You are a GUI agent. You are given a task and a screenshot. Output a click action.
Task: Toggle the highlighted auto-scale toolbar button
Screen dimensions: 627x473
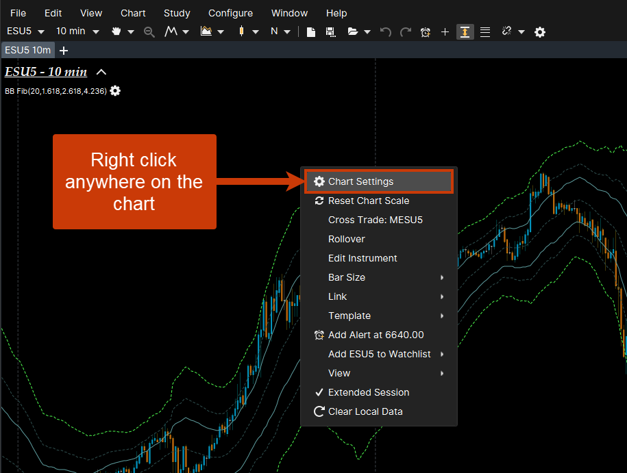coord(465,31)
